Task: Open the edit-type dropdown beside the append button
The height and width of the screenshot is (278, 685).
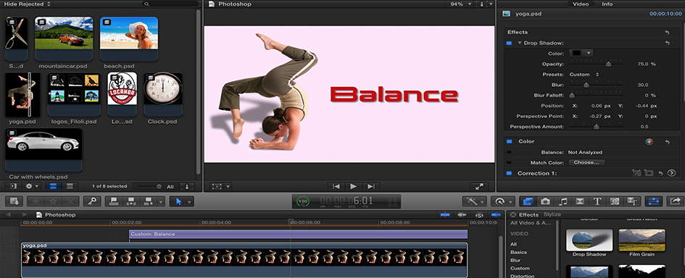Action: (x=161, y=202)
